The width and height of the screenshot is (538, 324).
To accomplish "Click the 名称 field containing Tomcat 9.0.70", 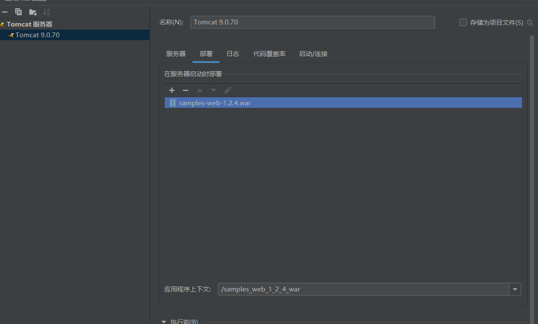I will [312, 22].
